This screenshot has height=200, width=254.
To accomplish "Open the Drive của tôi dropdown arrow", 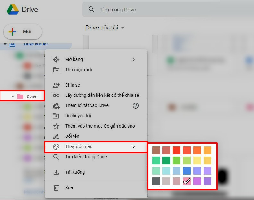I will [x=123, y=28].
